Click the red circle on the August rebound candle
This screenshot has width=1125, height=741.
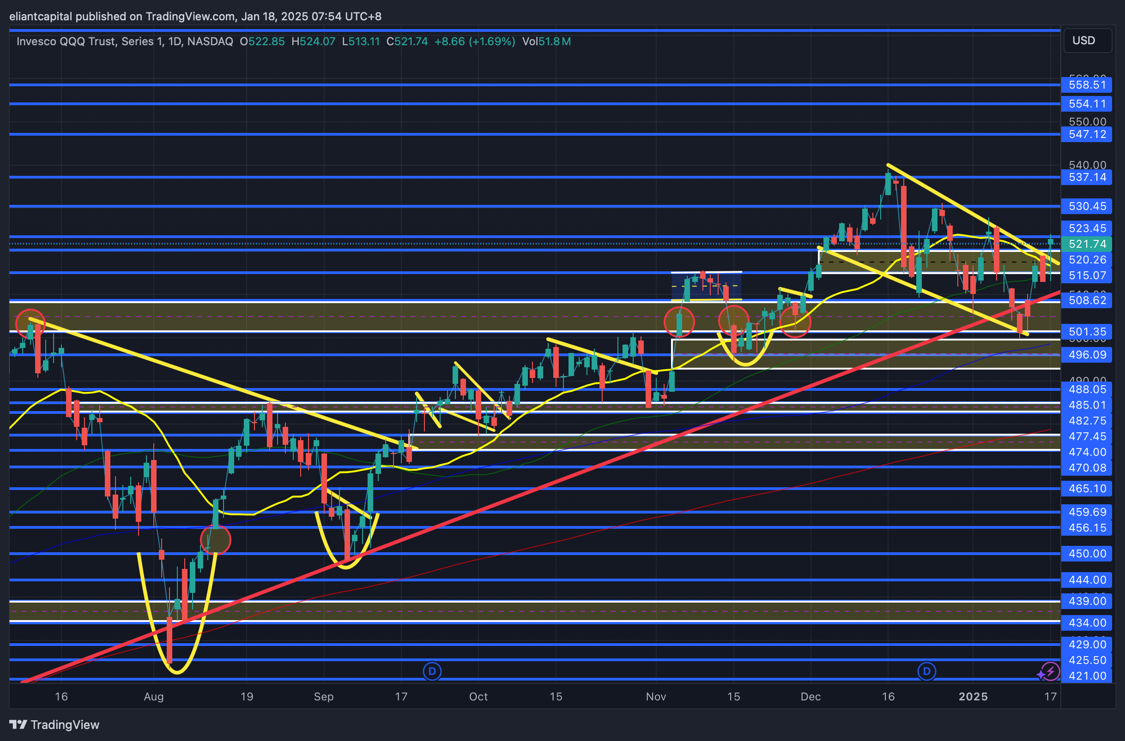(x=216, y=540)
